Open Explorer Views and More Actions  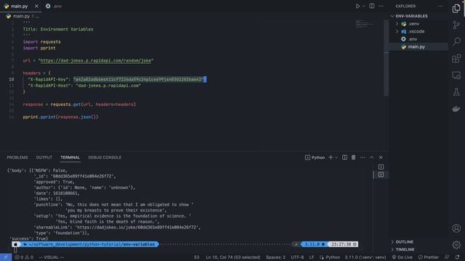tap(440, 7)
